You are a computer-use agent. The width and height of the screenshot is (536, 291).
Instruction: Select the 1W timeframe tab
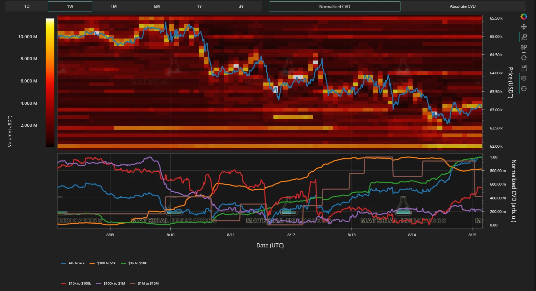[70, 6]
